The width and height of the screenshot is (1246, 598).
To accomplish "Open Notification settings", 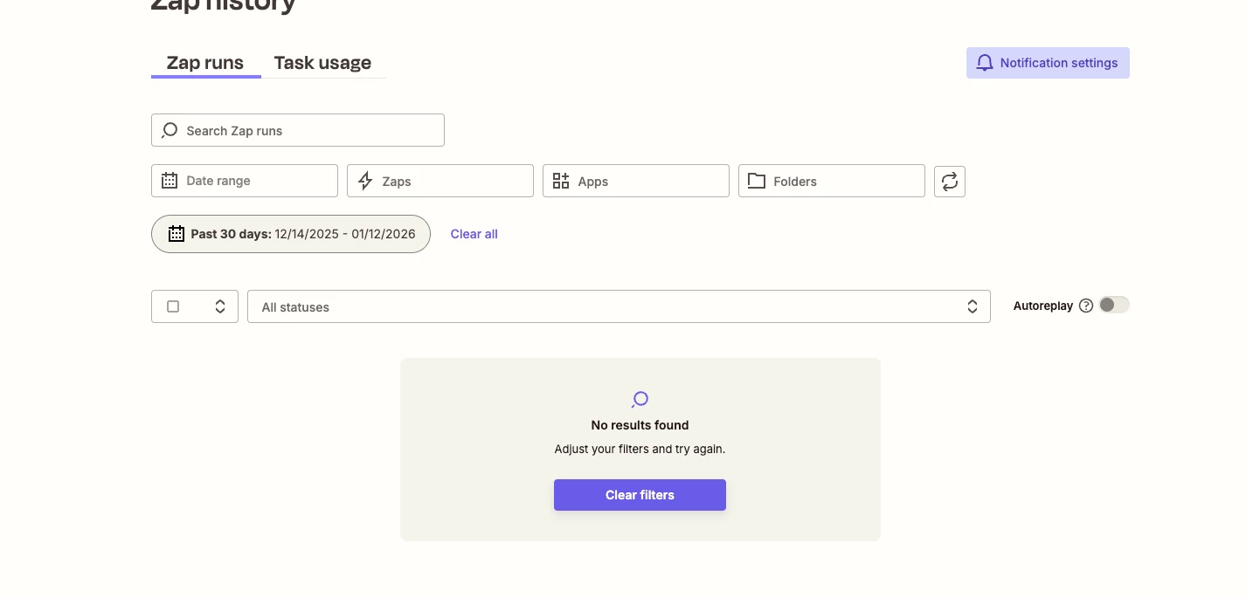I will [x=1048, y=63].
